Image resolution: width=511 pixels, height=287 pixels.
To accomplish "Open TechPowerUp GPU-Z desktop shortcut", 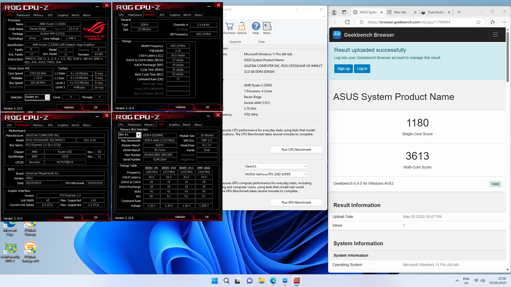I will point(10,252).
